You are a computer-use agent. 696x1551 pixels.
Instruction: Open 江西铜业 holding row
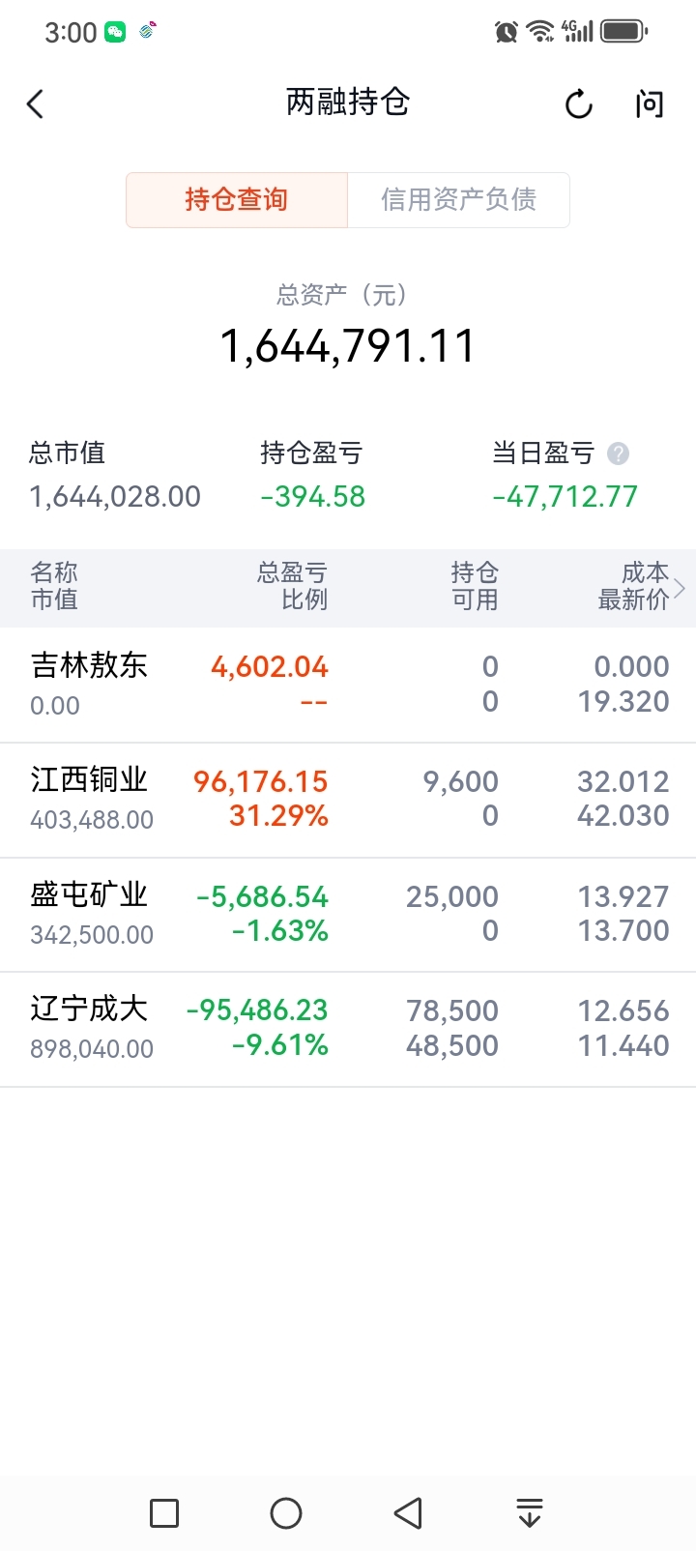pos(348,801)
